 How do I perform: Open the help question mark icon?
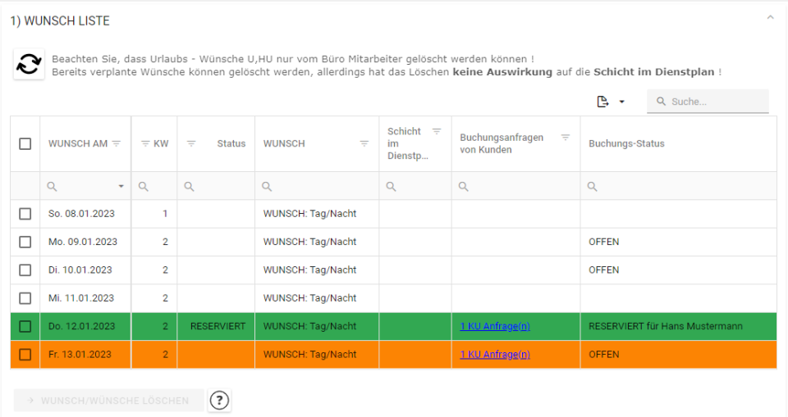(219, 401)
